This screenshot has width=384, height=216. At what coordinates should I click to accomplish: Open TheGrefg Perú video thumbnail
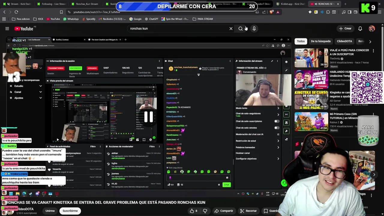311,58
